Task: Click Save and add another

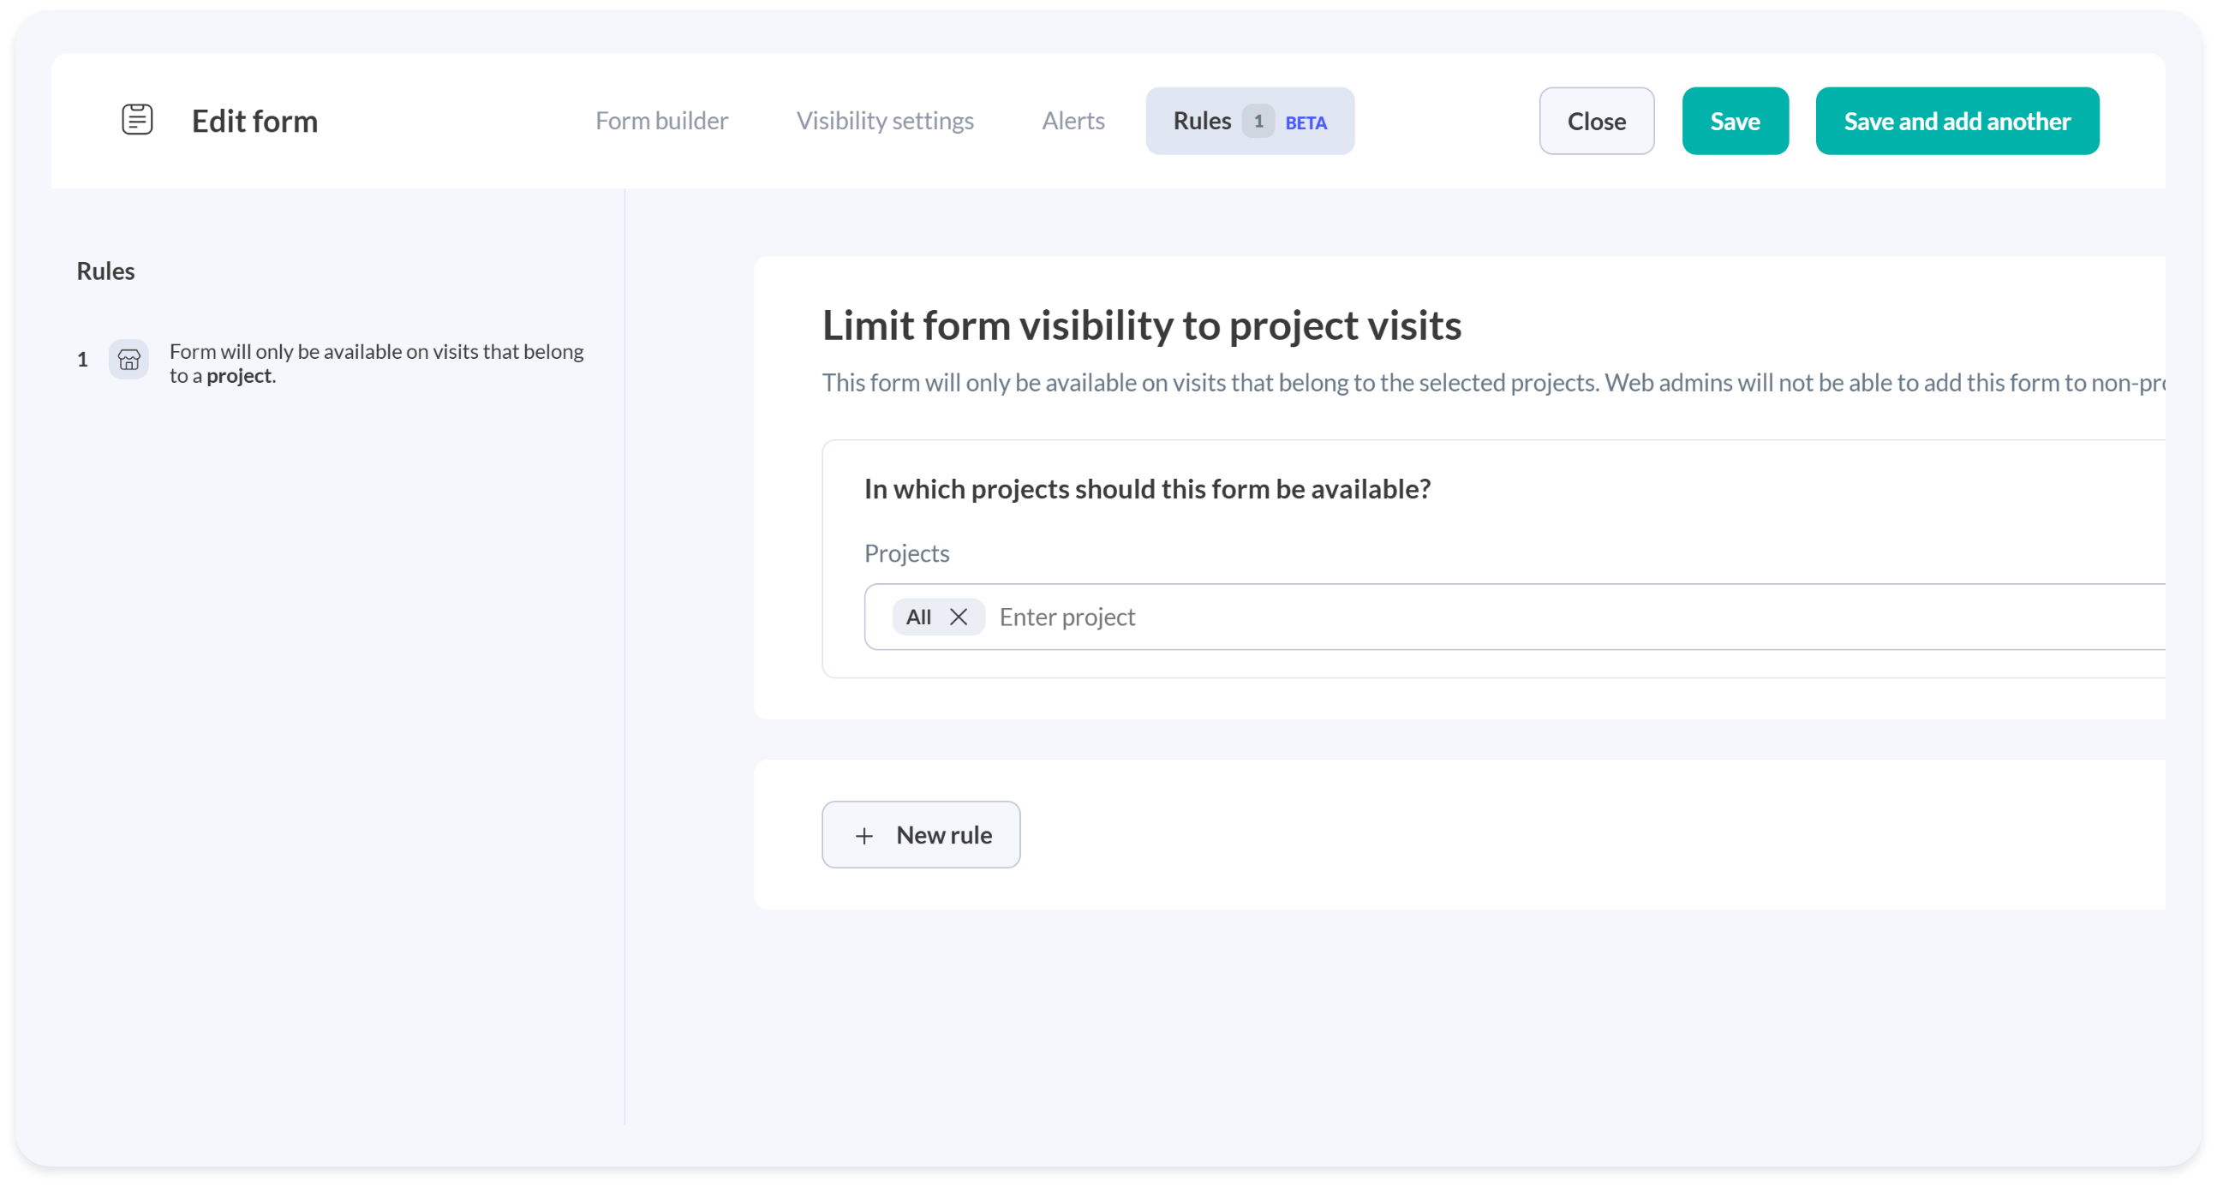Action: [x=1957, y=122]
